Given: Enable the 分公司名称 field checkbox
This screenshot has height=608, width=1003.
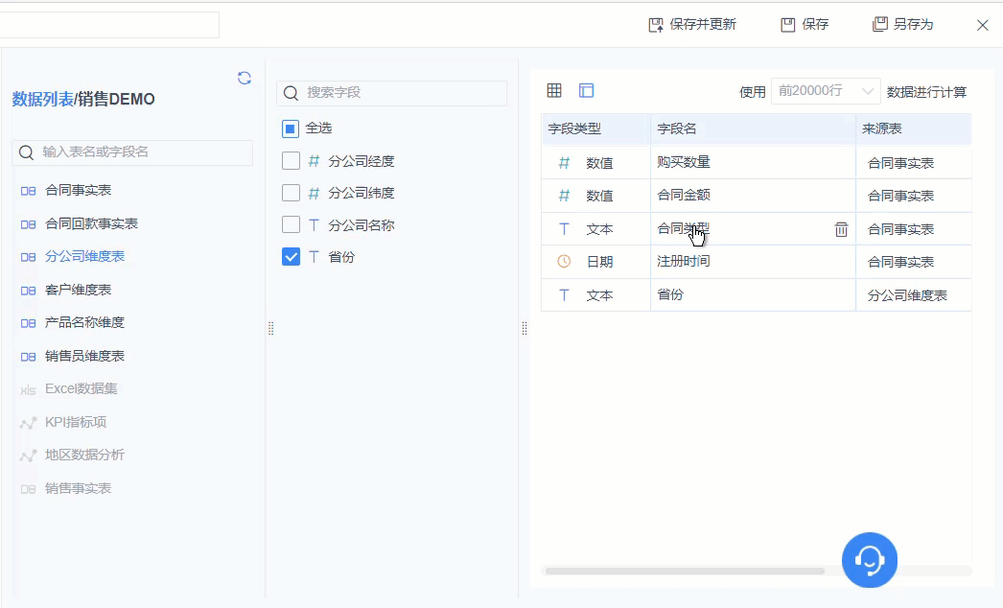Looking at the screenshot, I should tap(291, 225).
